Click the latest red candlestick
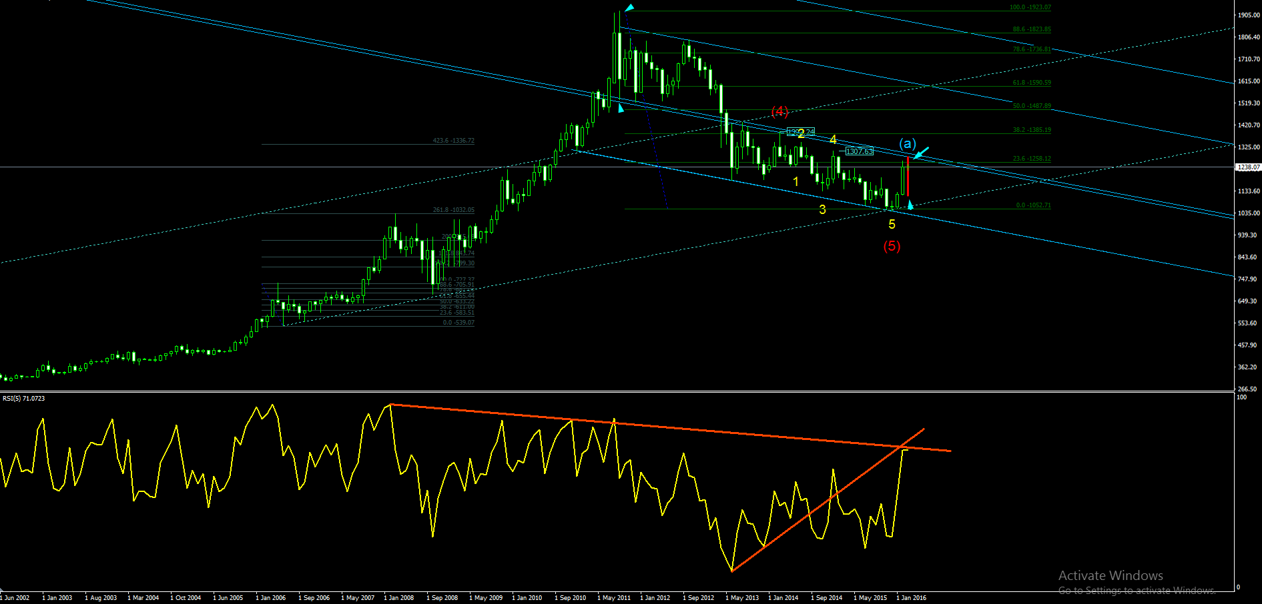Viewport: 1262px width, 604px height. pyautogui.click(x=908, y=177)
